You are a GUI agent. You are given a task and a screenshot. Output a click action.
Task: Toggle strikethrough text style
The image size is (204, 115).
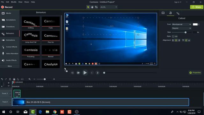176,36
